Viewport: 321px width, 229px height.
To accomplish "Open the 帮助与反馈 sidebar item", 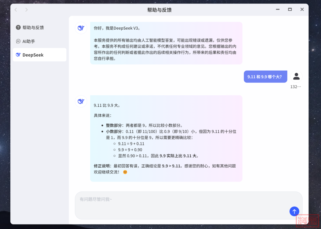I will pos(40,28).
